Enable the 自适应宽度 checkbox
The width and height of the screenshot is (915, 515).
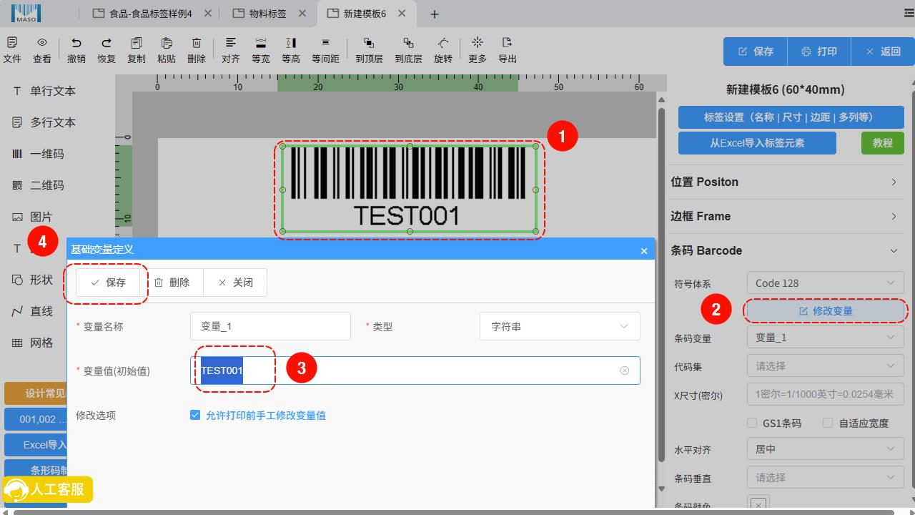coord(828,423)
